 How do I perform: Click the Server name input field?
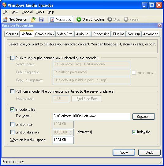91,64
